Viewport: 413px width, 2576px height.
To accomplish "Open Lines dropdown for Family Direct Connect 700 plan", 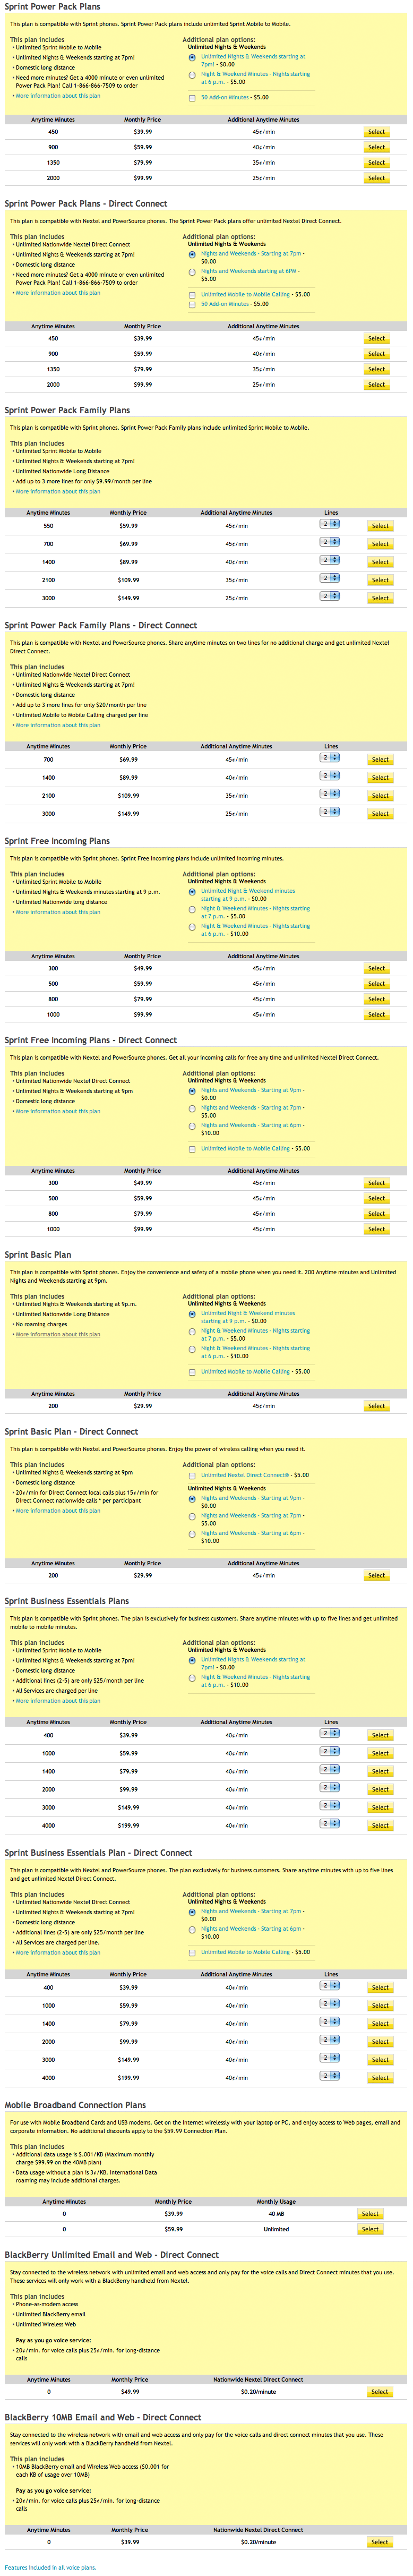I will (330, 758).
